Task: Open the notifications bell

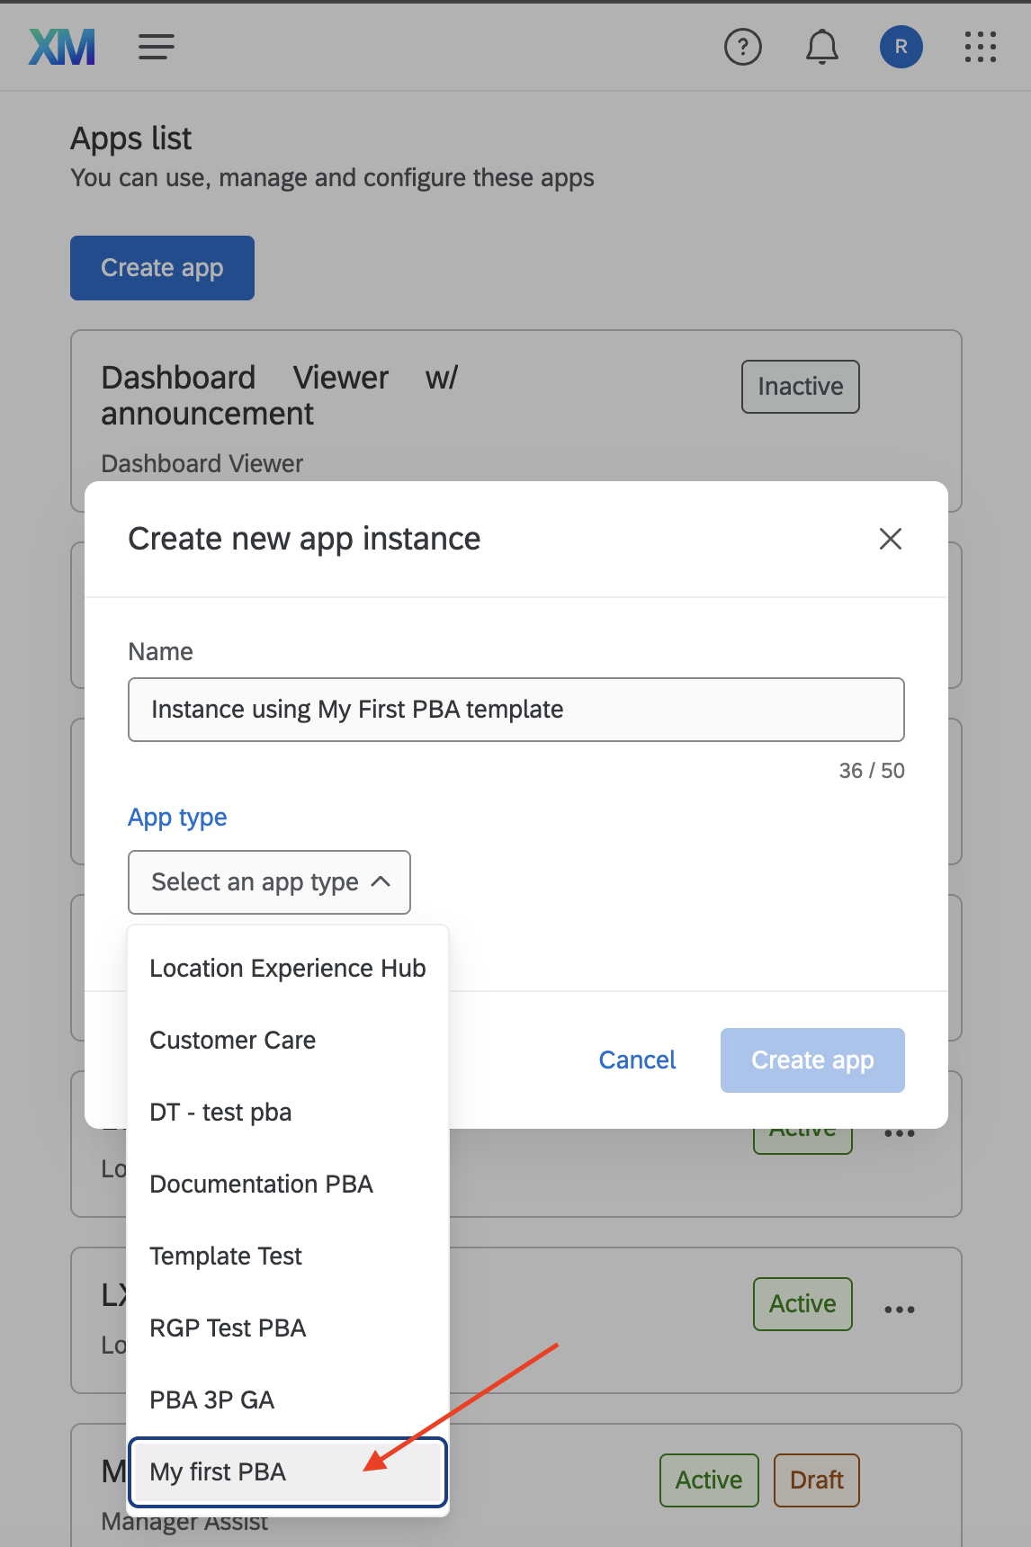Action: pos(821,47)
